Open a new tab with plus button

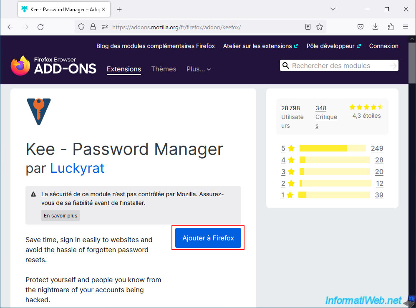click(x=119, y=10)
